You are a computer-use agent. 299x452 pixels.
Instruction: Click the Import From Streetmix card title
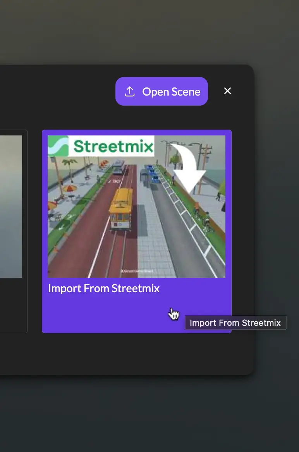[104, 288]
